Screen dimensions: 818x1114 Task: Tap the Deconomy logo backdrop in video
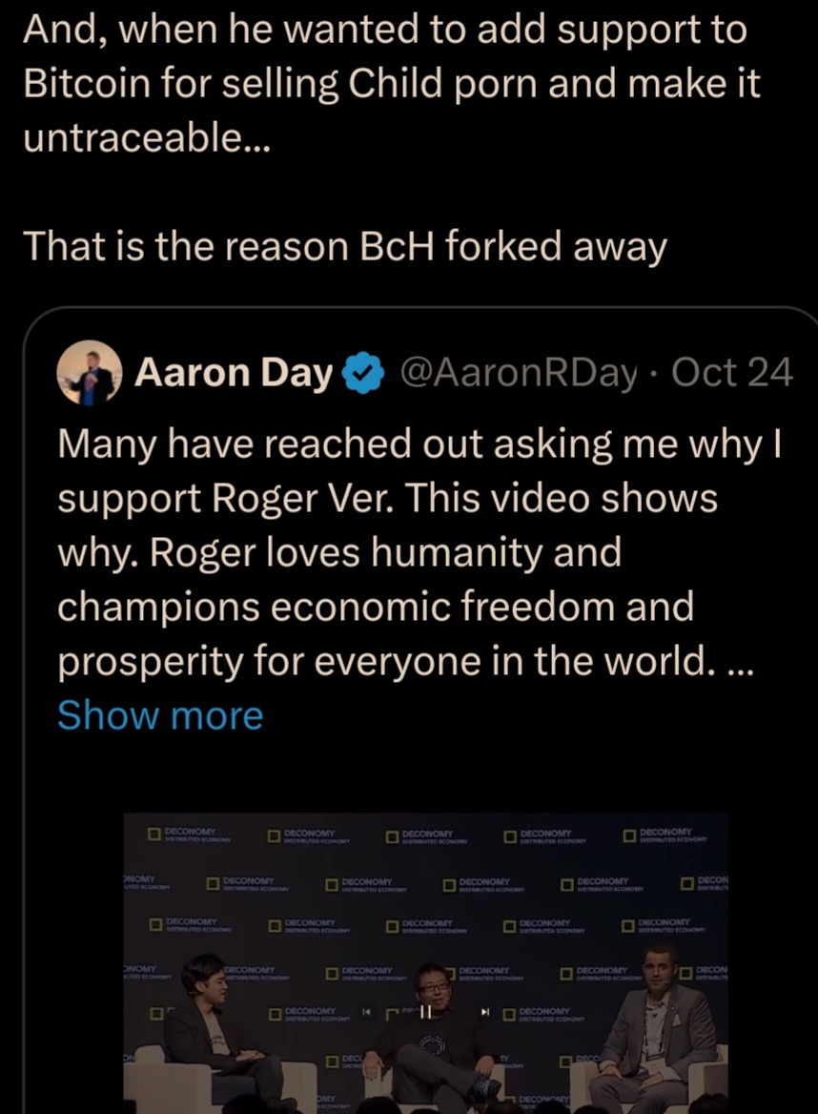click(426, 881)
